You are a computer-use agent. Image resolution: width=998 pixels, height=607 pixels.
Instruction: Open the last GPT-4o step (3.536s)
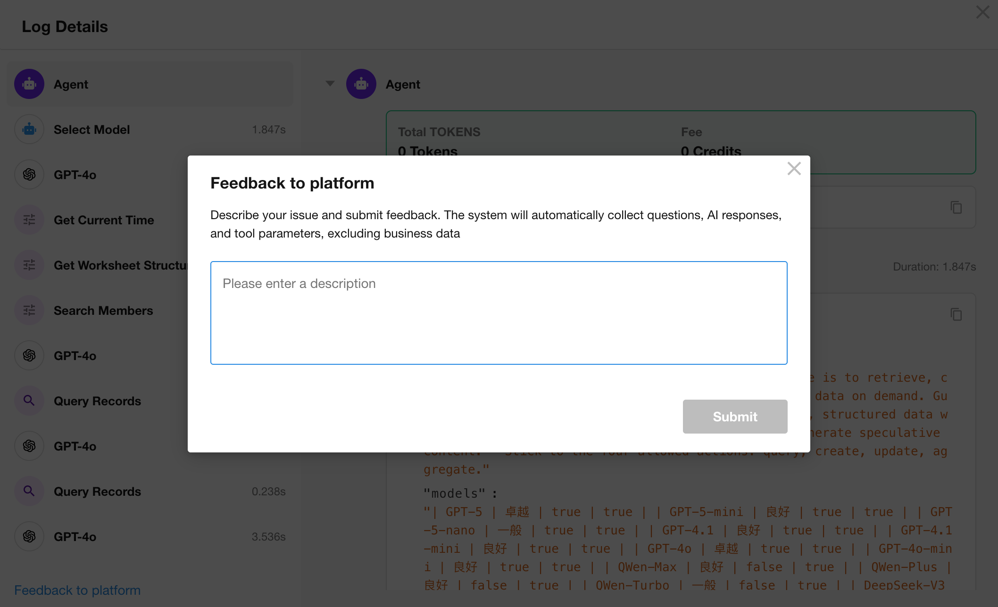[150, 537]
